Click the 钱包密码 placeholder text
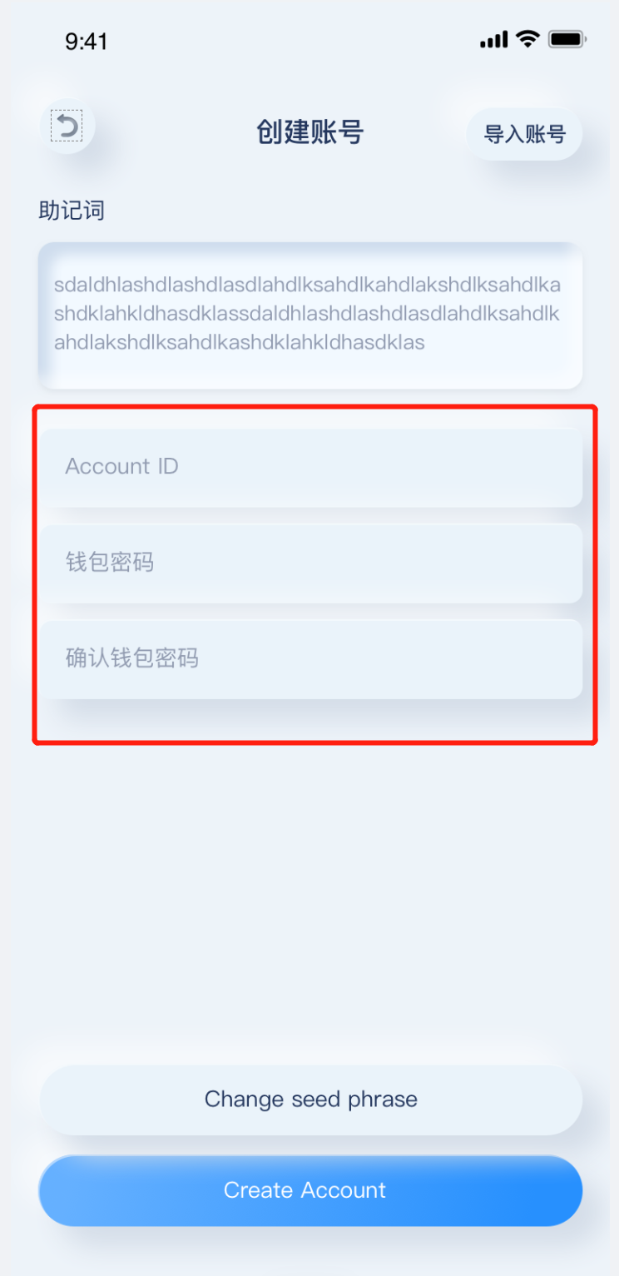The height and width of the screenshot is (1276, 619). (x=110, y=563)
